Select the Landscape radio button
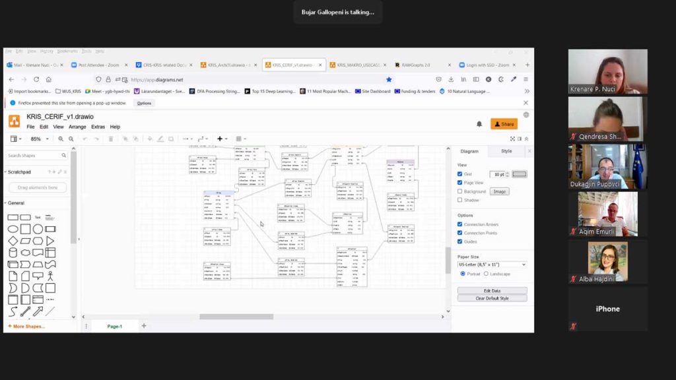The image size is (676, 380). [x=487, y=274]
